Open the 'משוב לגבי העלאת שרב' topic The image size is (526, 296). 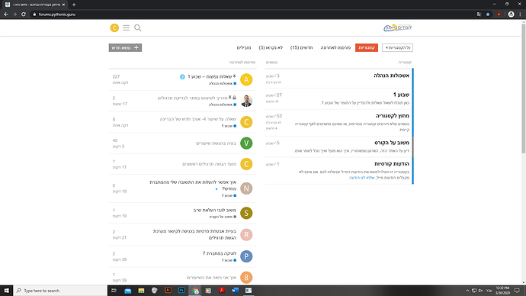coord(215,210)
